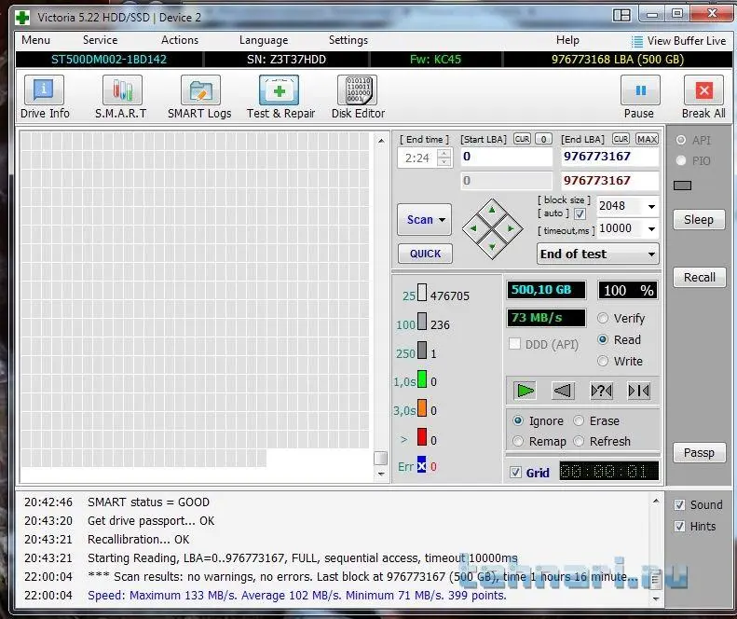The image size is (737, 619).
Task: Select the PIO radio button
Action: [680, 160]
